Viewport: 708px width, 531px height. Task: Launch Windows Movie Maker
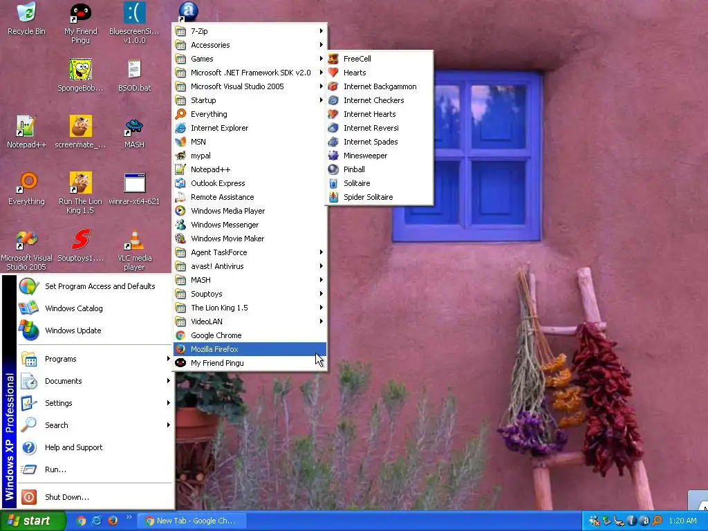coord(250,239)
